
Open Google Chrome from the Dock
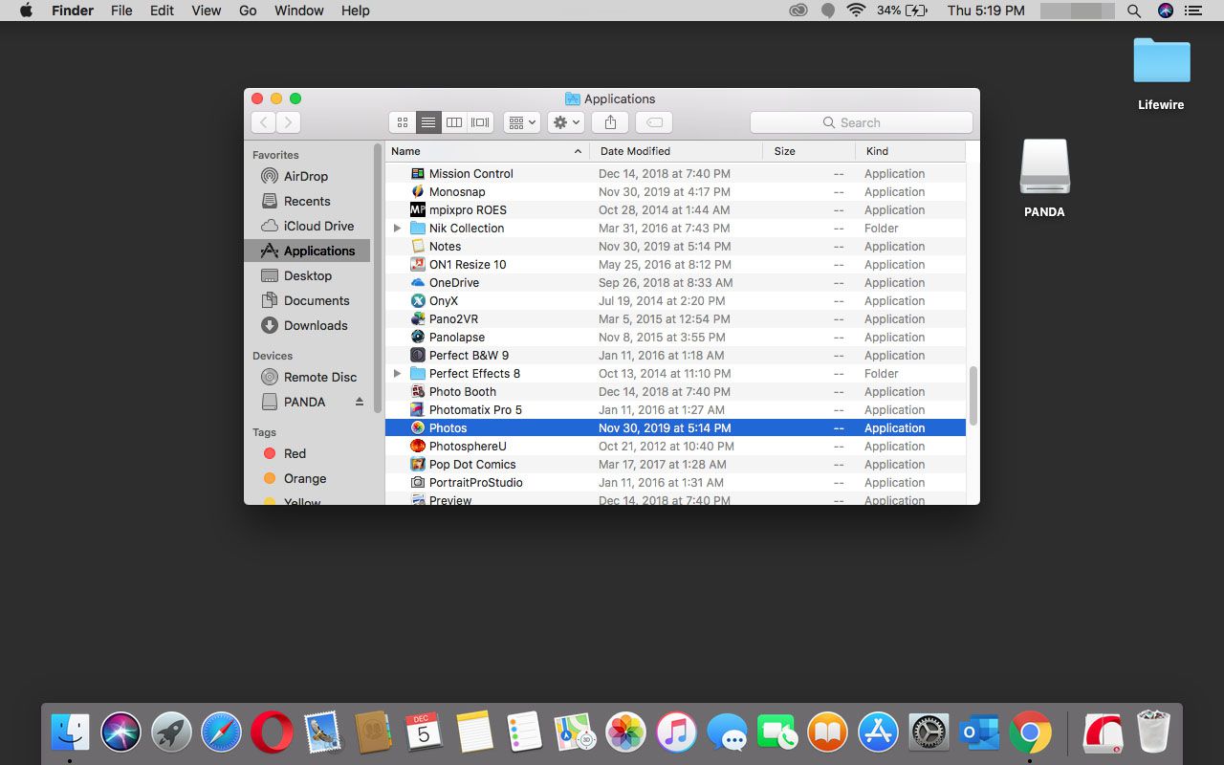tap(1030, 732)
